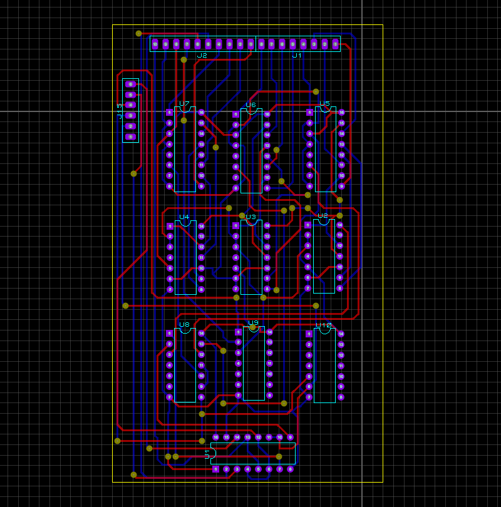Viewport: 501px width, 507px height.
Task: Click pin 8 pad of U1
Action: coord(290,469)
